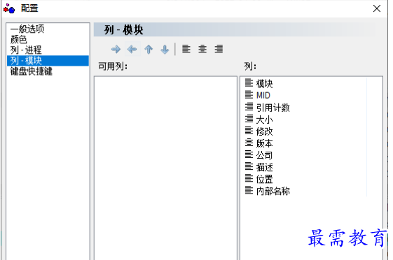Select the 模块 column entry
This screenshot has height=260, width=393.
point(264,83)
